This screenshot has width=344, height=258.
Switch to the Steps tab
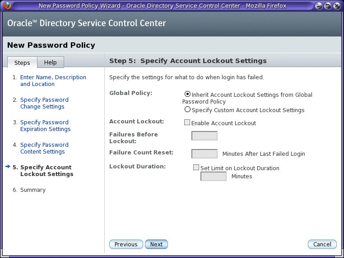pos(22,63)
